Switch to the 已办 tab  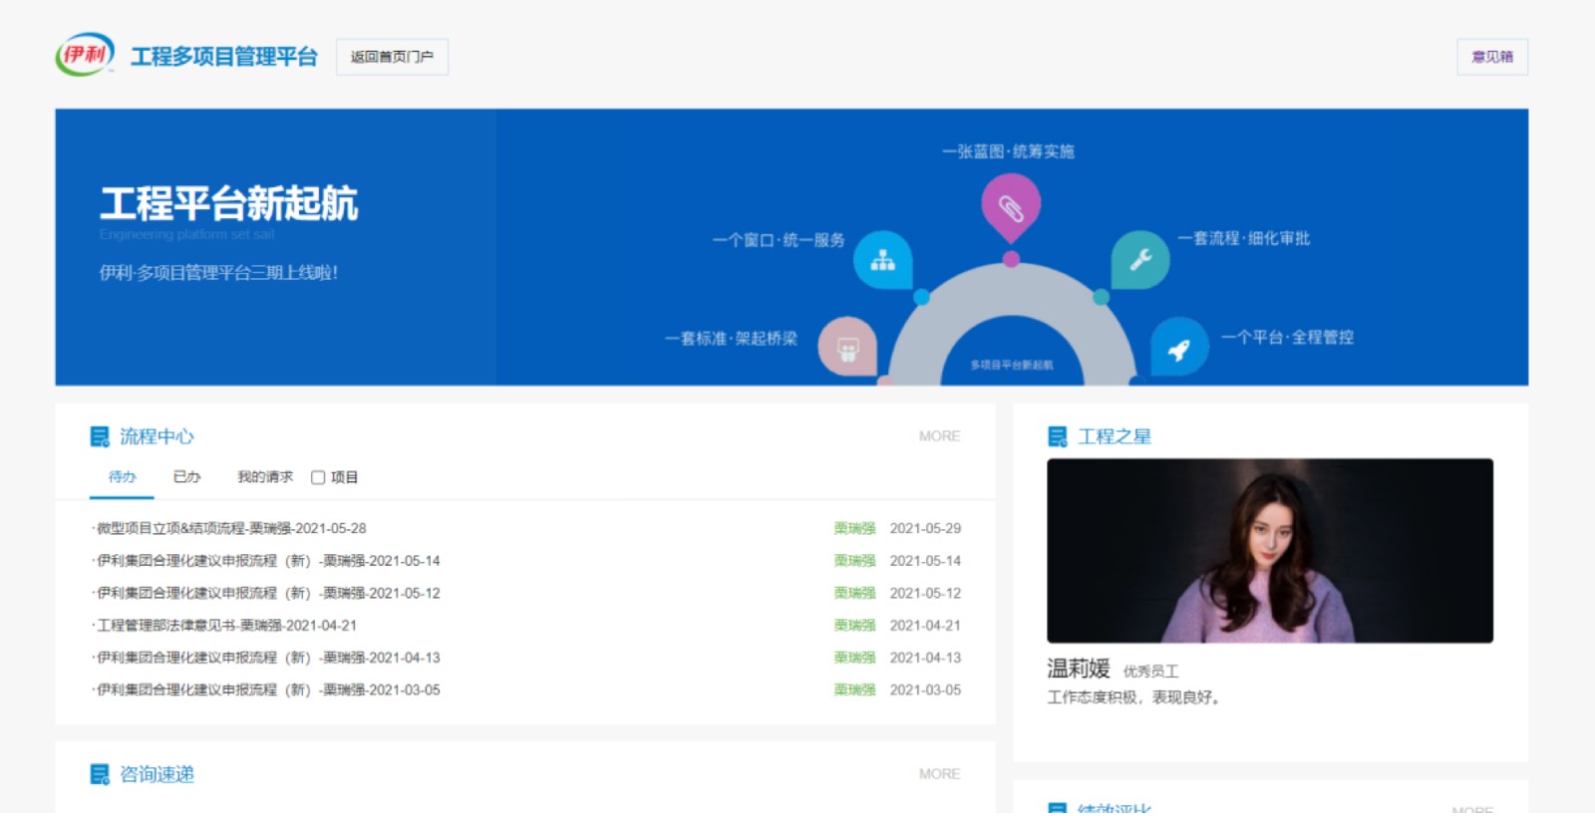coord(186,477)
